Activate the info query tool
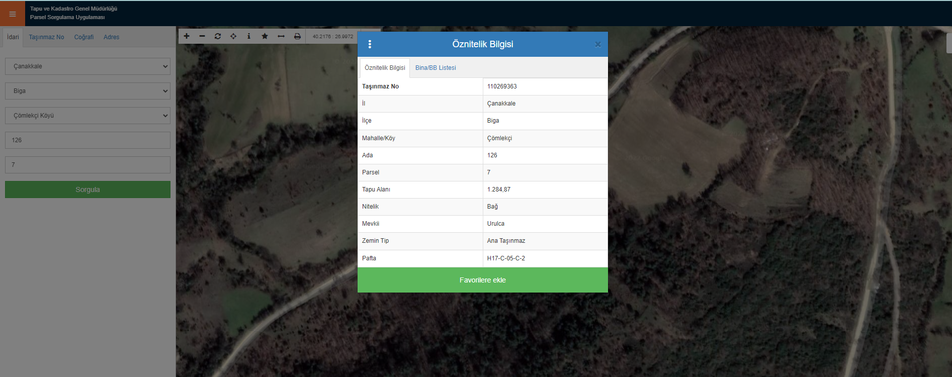952x377 pixels. [x=249, y=36]
